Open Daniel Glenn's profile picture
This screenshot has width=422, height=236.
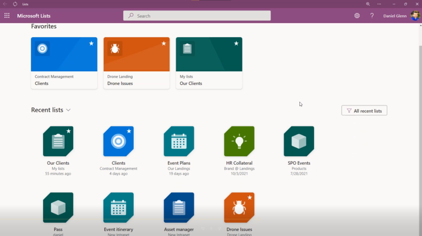415,16
